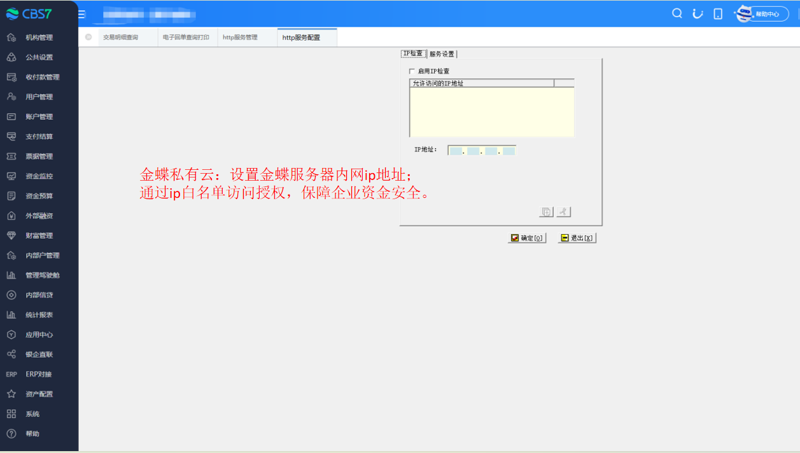Click the 允许访问的IP地址 column header
This screenshot has width=800, height=453.
(482, 83)
